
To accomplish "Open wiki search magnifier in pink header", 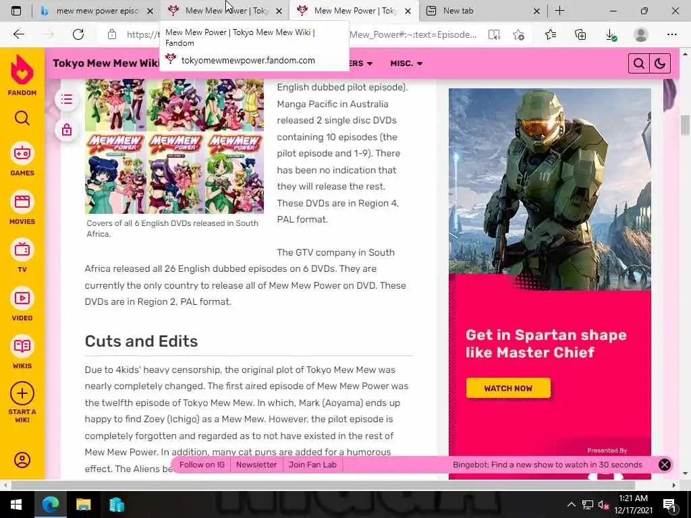I will click(x=639, y=64).
